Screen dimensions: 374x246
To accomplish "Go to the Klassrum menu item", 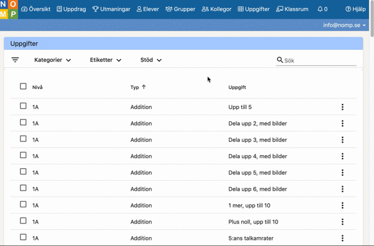I will pos(292,9).
